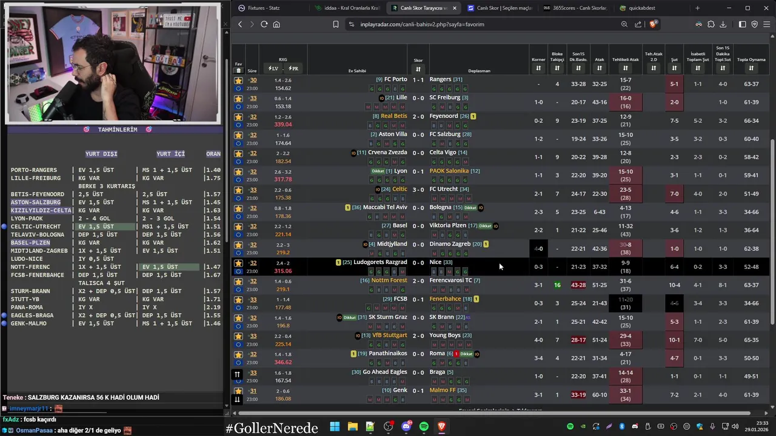776x436 pixels.
Task: Toggle favorite star for Lyon row
Action: coord(238,171)
